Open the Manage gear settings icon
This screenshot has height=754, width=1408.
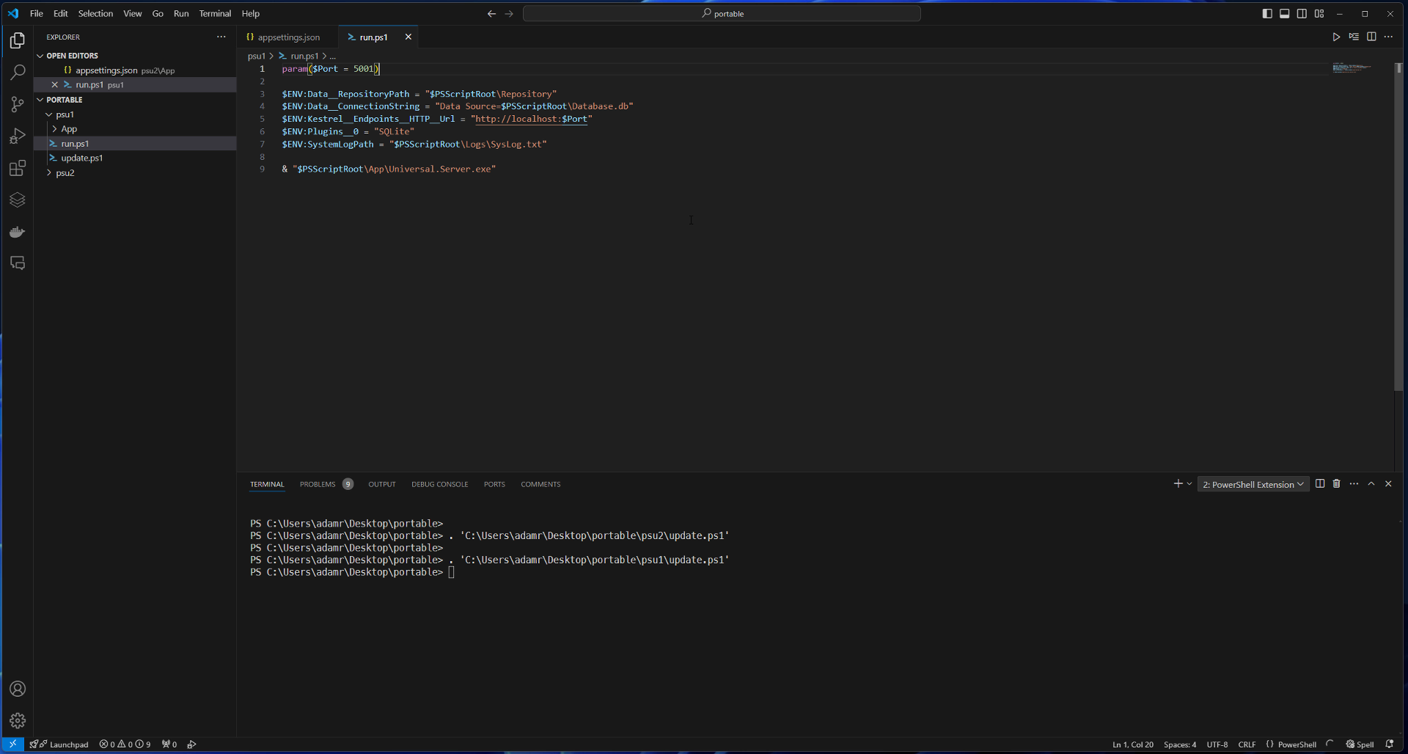(x=18, y=721)
